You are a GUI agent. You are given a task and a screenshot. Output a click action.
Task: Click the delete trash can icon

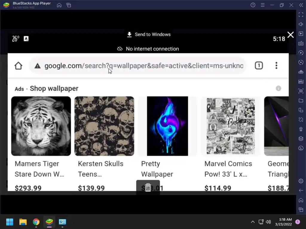coord(148,188)
